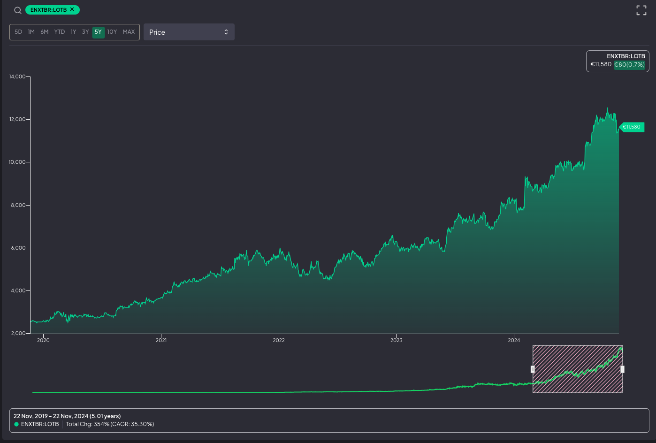This screenshot has width=656, height=443.
Task: Select the 5D time range
Action: click(x=18, y=32)
